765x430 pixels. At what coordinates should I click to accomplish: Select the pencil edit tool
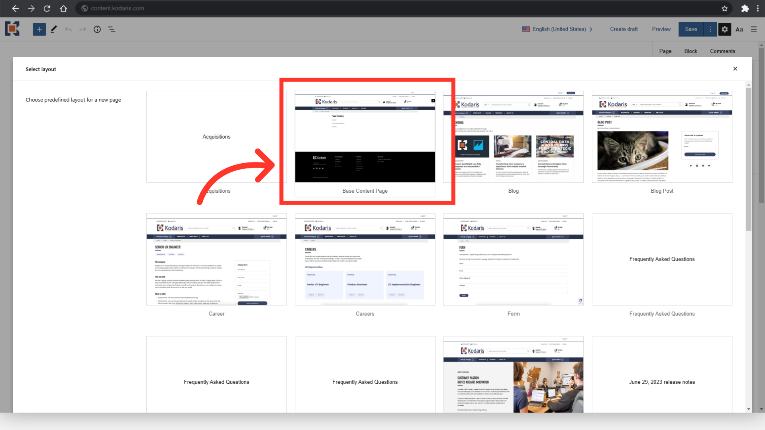[54, 29]
